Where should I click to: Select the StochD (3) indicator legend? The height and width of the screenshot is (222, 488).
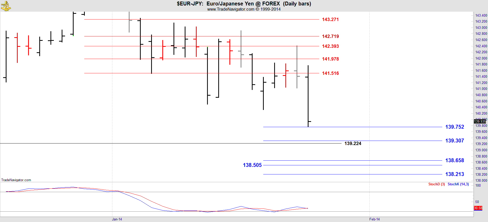point(436,184)
